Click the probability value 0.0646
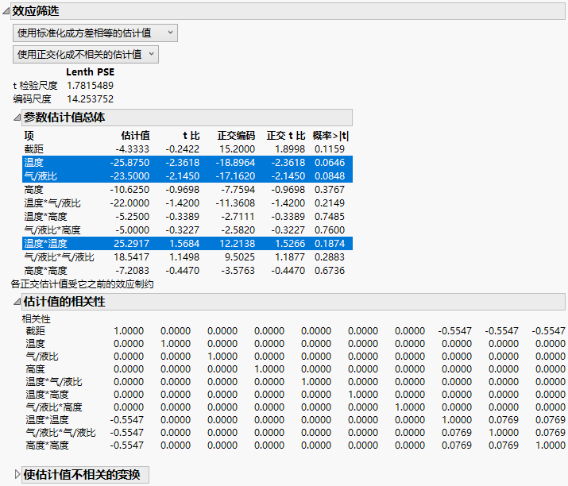This screenshot has width=568, height=486. (330, 163)
